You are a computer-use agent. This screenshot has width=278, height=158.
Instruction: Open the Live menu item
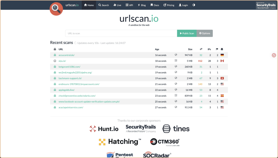(117, 5)
